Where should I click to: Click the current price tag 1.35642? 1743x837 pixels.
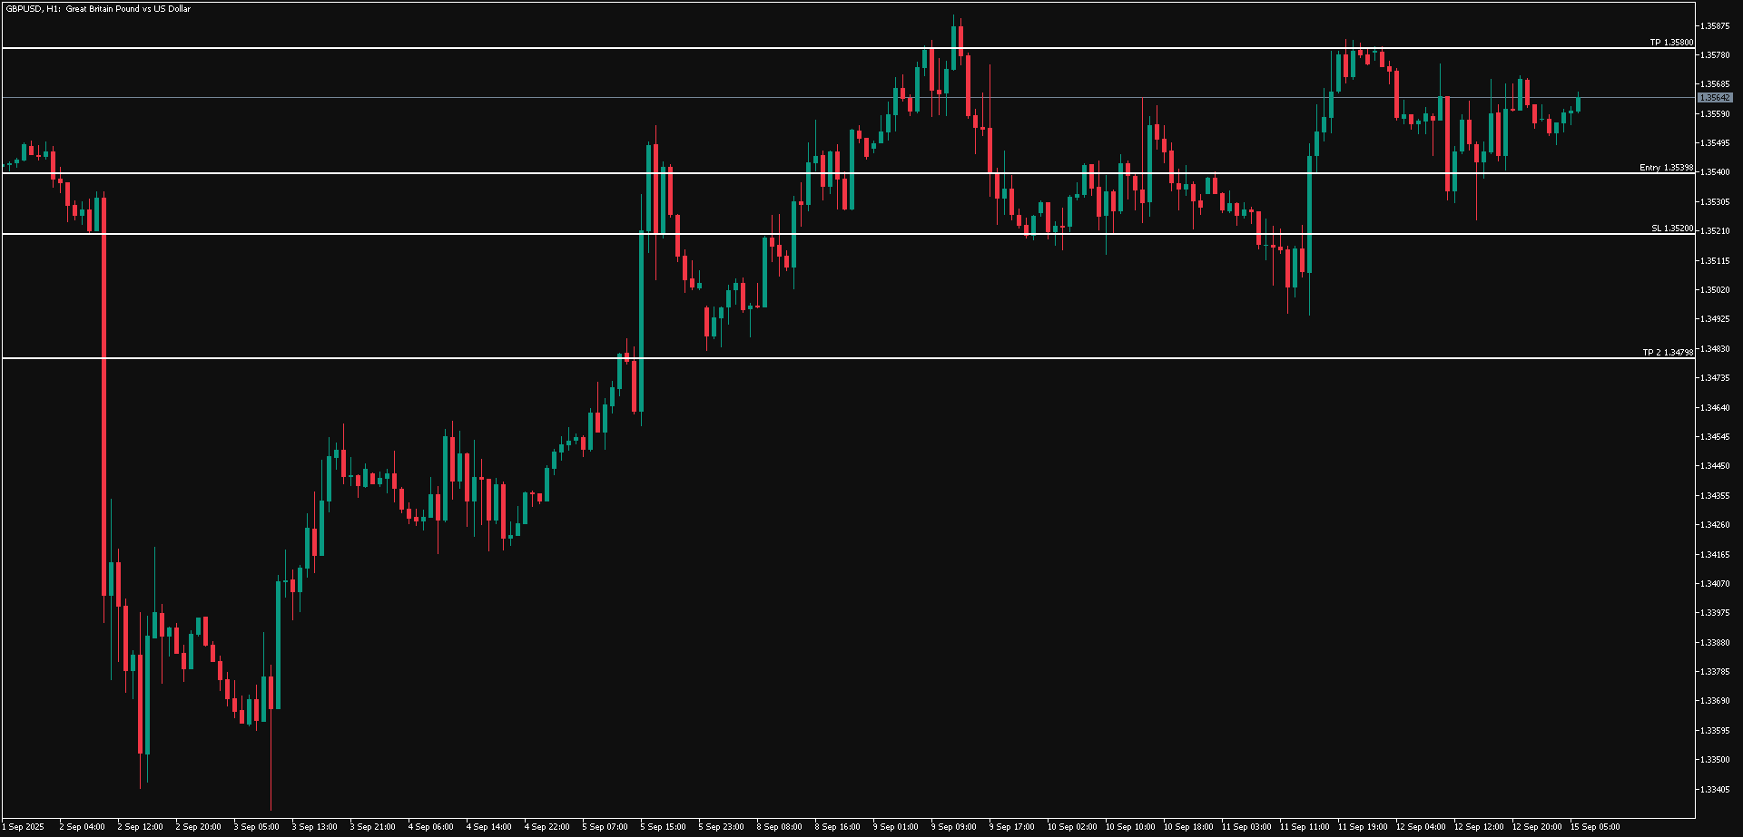coord(1715,96)
